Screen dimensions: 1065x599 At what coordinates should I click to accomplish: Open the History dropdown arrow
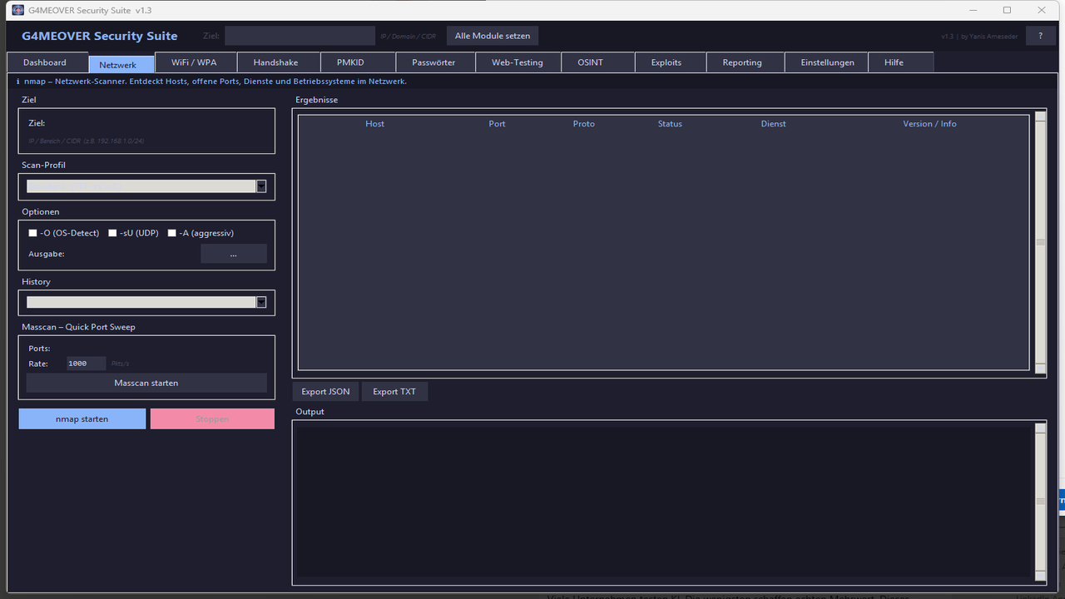pyautogui.click(x=261, y=303)
